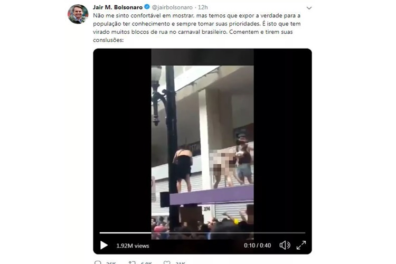This screenshot has width=396, height=264.
Task: Click the carnival video frame
Action: coord(202,144)
